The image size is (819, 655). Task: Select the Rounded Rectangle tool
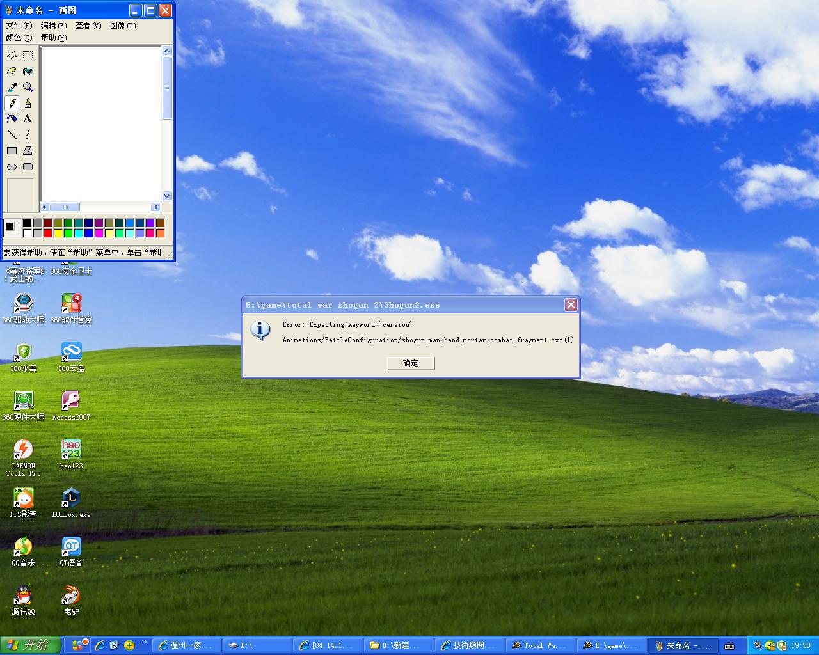coord(28,167)
